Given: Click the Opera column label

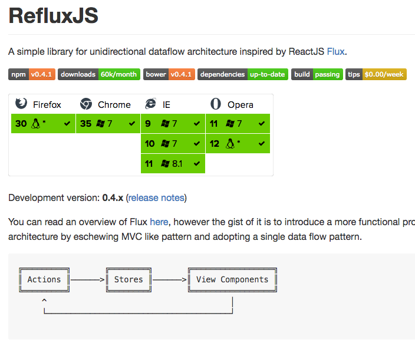Looking at the screenshot, I should (x=241, y=105).
